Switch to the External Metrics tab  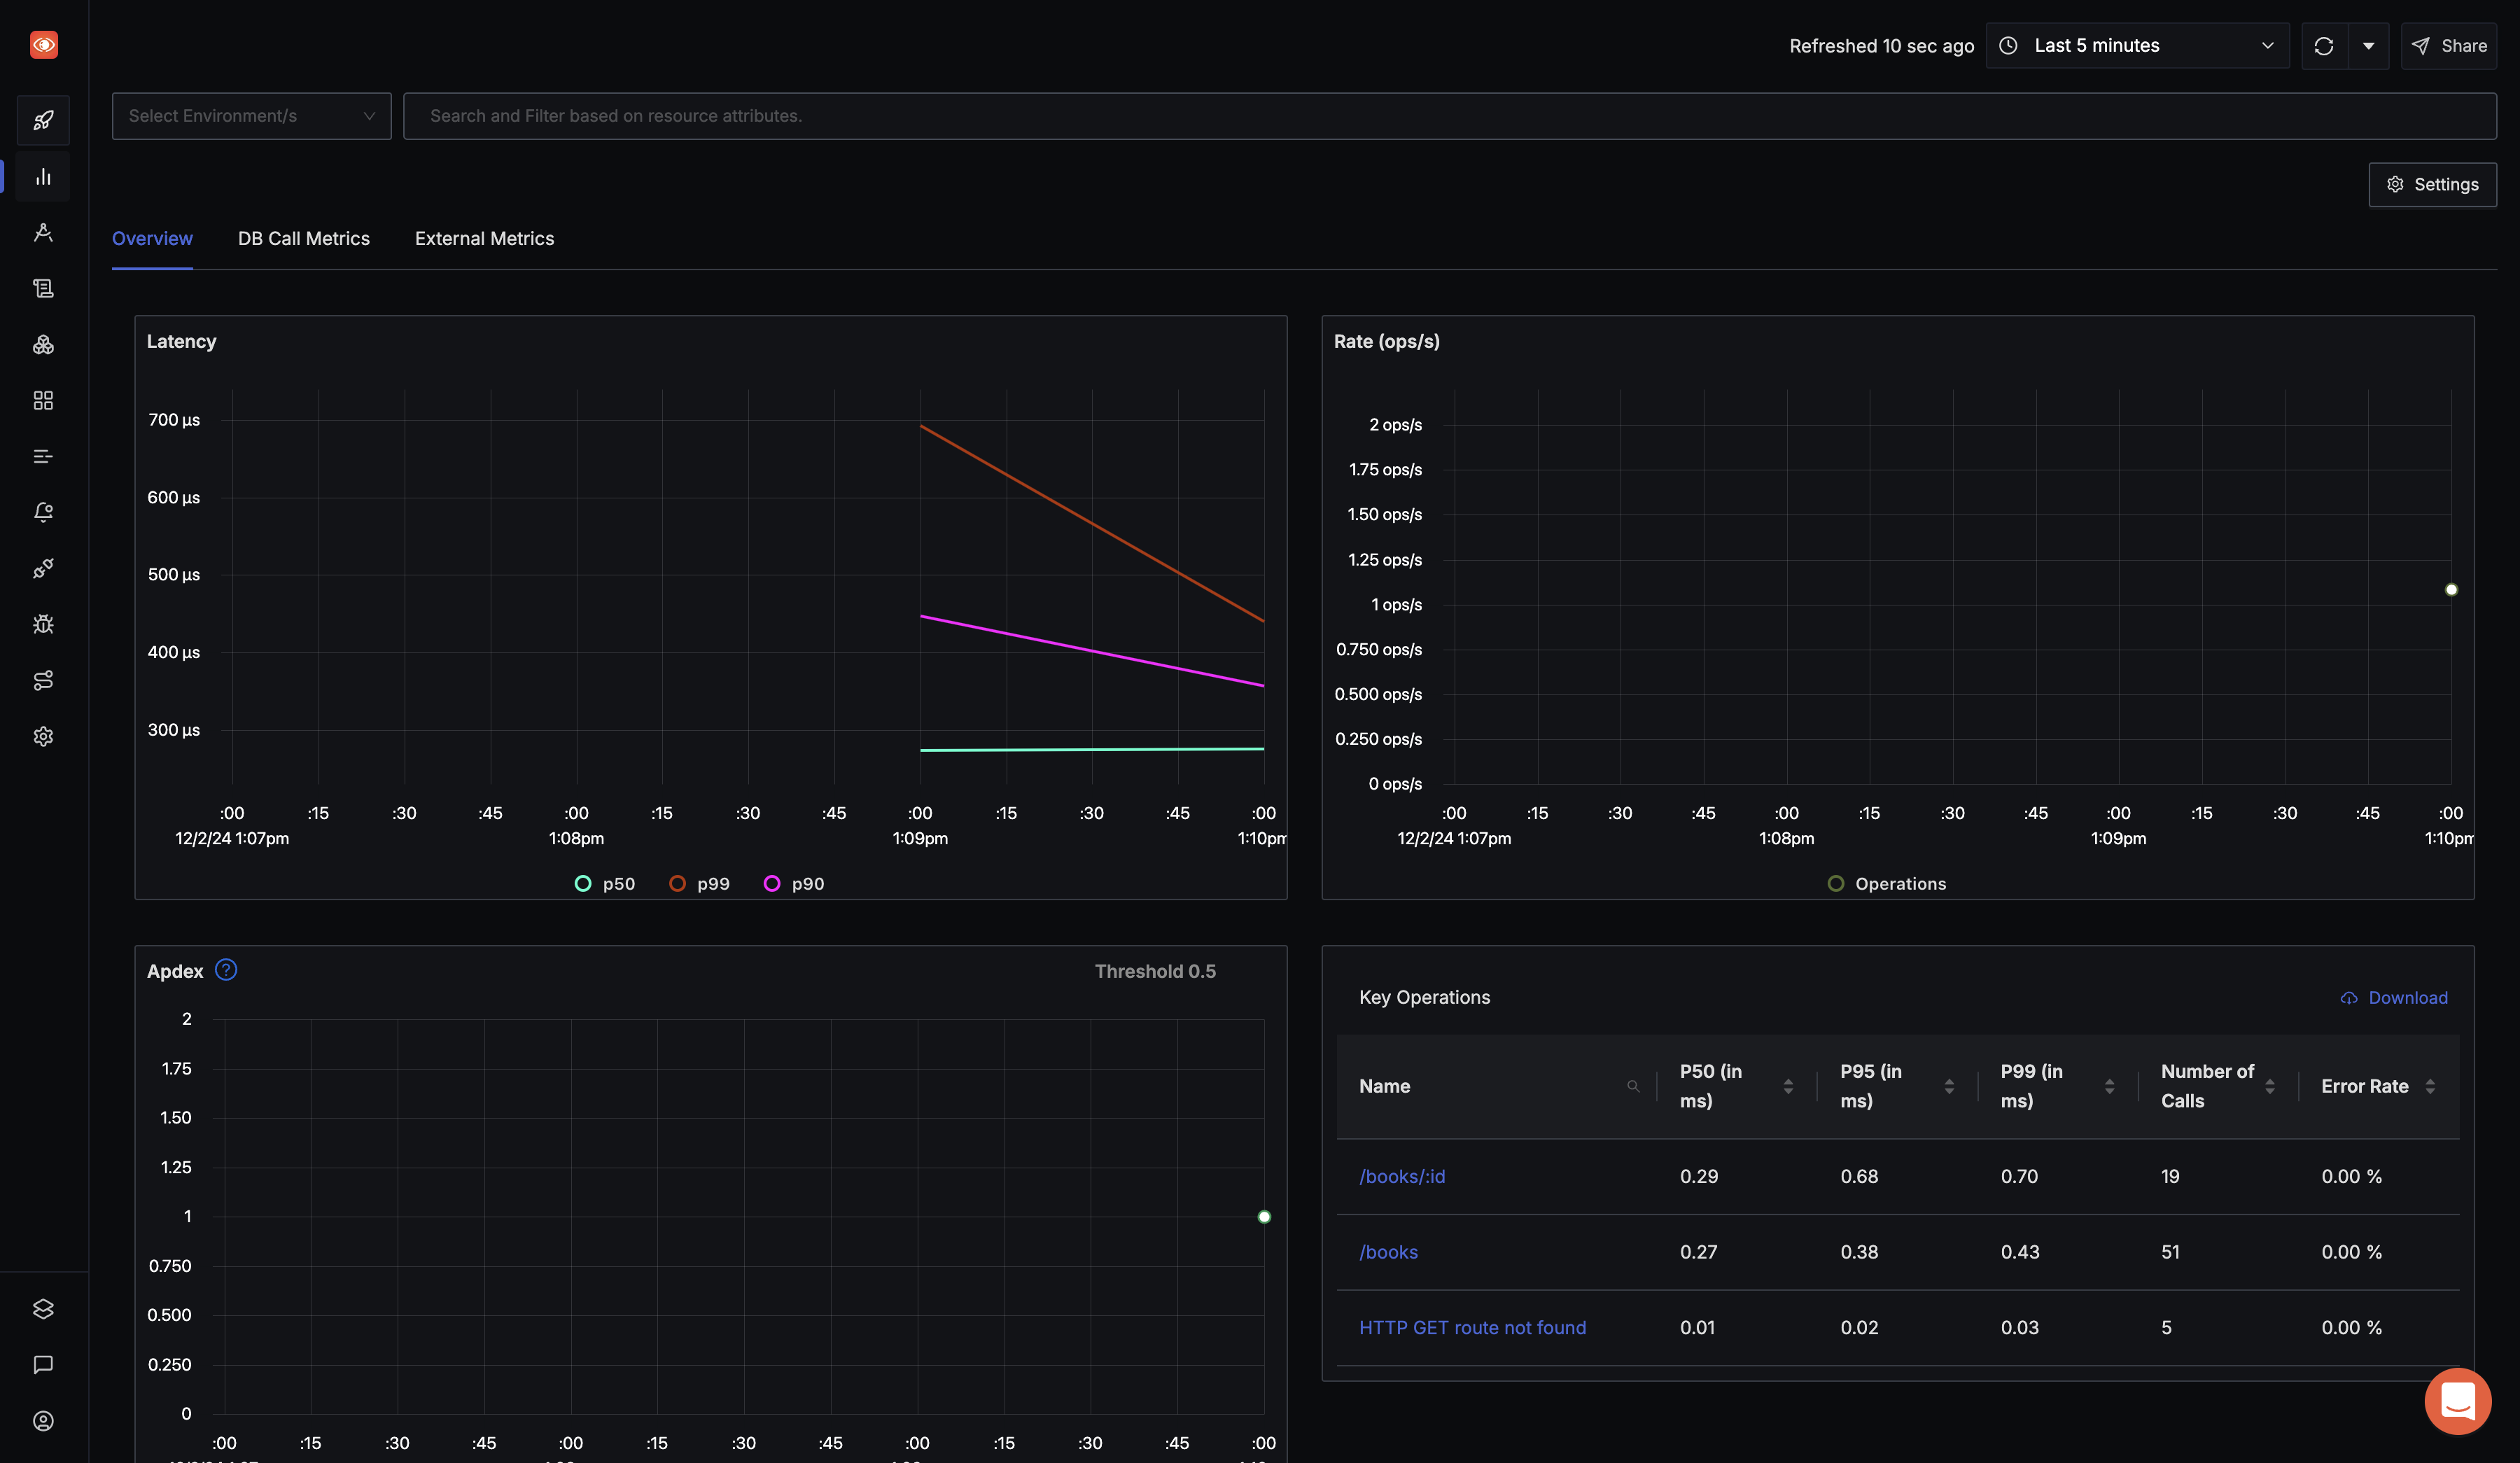click(x=484, y=239)
